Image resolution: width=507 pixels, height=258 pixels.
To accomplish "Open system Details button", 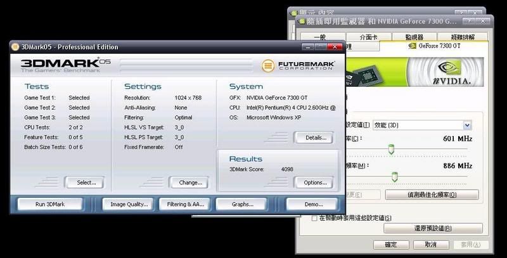I will pyautogui.click(x=314, y=138).
